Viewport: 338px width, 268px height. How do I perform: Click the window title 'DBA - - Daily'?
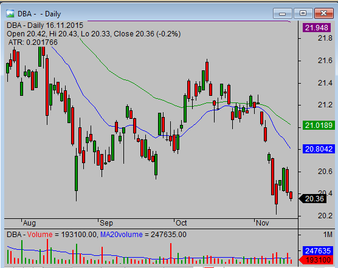(40, 14)
